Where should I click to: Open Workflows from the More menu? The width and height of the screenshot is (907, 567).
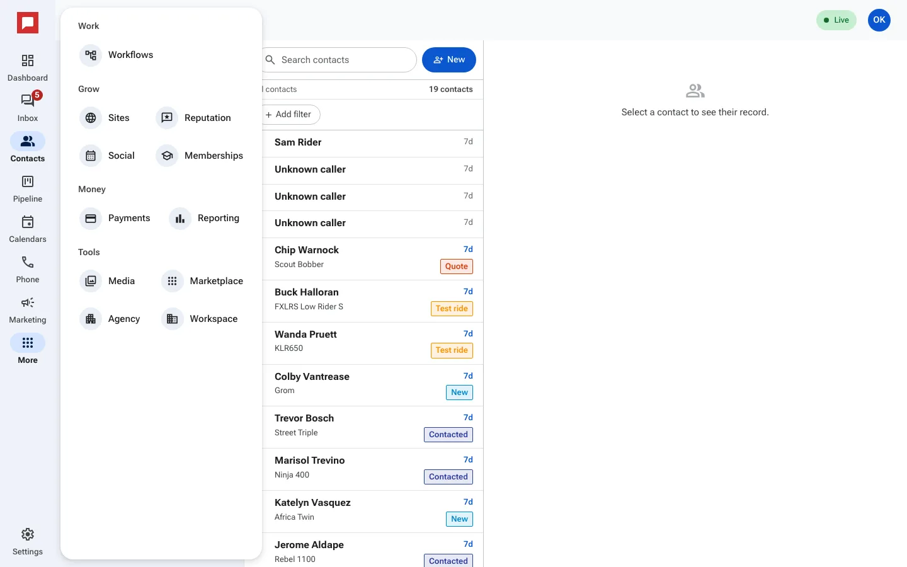[x=117, y=55]
